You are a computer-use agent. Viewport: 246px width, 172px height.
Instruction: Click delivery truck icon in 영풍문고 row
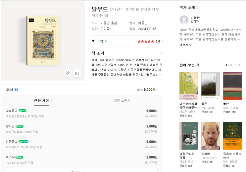(146, 147)
